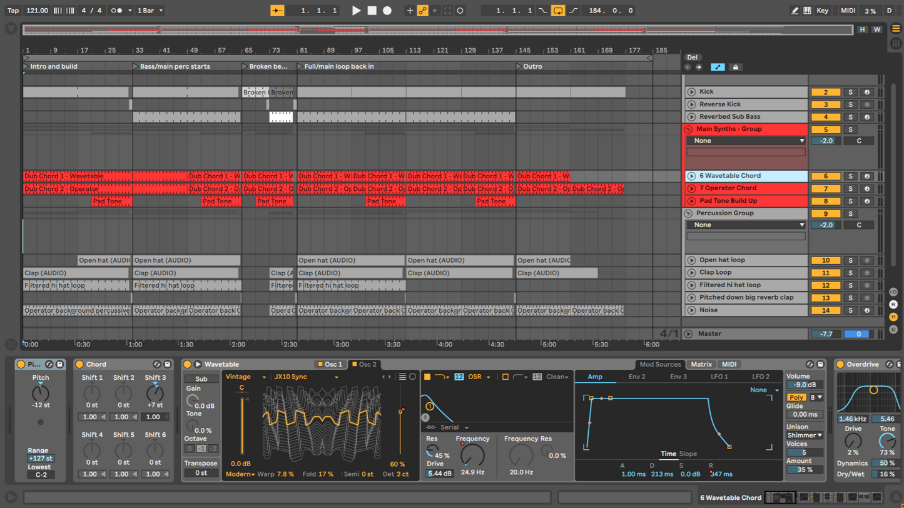The image size is (904, 508).
Task: Toggle the Follow playback button
Action: pyautogui.click(x=277, y=11)
